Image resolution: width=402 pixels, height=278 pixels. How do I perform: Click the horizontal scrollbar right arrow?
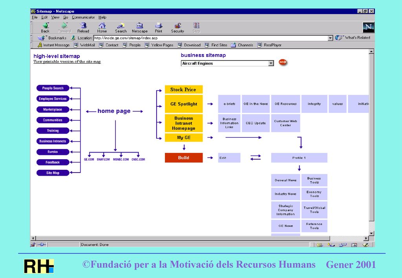[366, 238]
